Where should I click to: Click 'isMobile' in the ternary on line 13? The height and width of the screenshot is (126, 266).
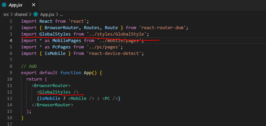click(x=50, y=99)
